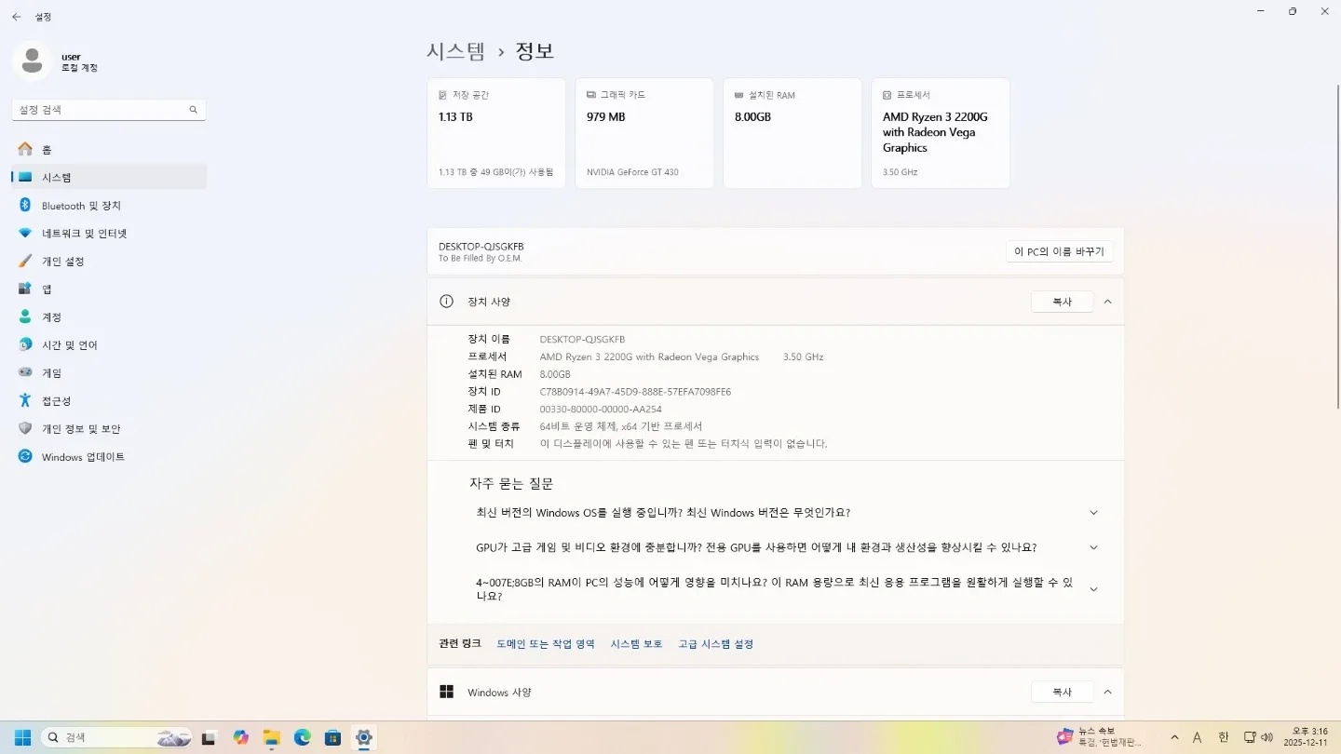This screenshot has height=754, width=1341.
Task: Open Bluetooth 및 장치 settings
Action: 108,206
